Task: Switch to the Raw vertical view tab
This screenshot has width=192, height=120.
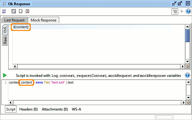Action: click(x=5, y=40)
